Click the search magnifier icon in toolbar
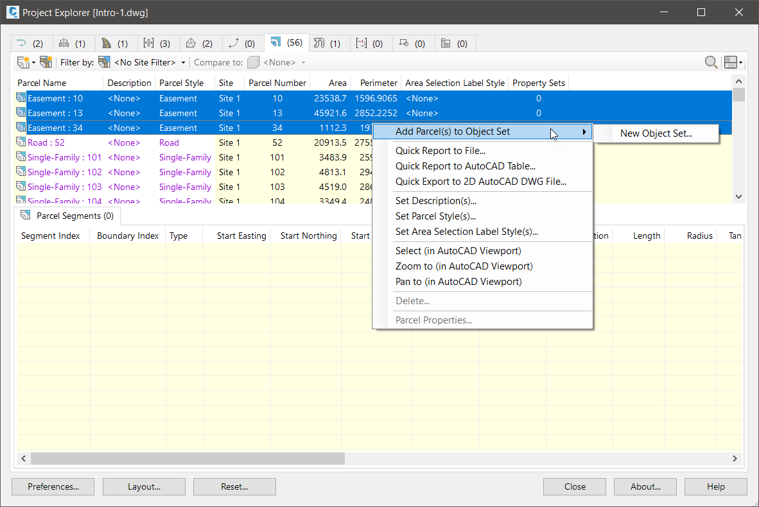Screen dimensions: 759x507 point(711,62)
